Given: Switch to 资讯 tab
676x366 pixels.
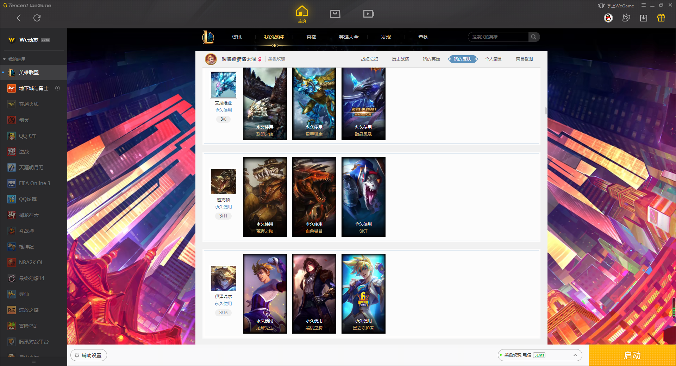Looking at the screenshot, I should click(237, 37).
